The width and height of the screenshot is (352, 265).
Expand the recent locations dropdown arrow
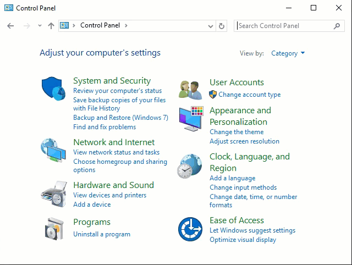pyautogui.click(x=40, y=26)
